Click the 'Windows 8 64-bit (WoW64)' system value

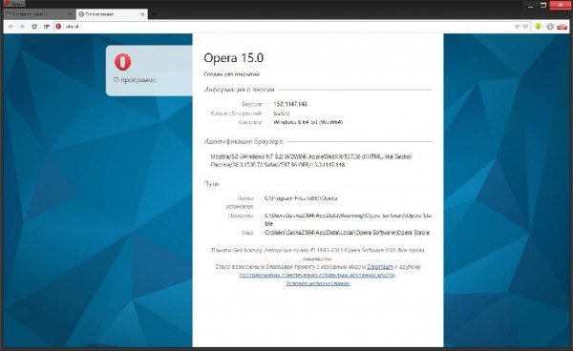(308, 122)
